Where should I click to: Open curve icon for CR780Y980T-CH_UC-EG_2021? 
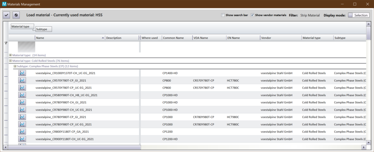click(x=22, y=110)
